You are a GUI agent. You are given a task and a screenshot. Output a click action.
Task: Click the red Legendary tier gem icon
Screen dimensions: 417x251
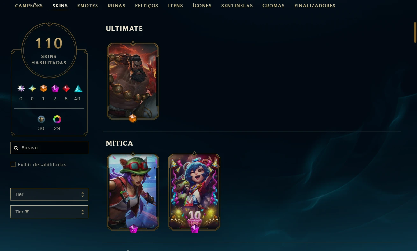(x=66, y=89)
